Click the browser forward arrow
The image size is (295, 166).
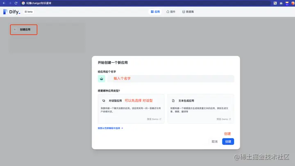[10, 3]
